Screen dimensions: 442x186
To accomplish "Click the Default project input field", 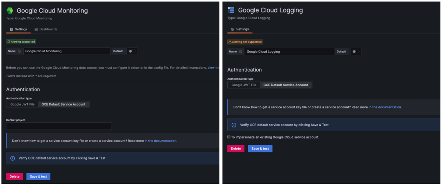I will pyautogui.click(x=59, y=126).
